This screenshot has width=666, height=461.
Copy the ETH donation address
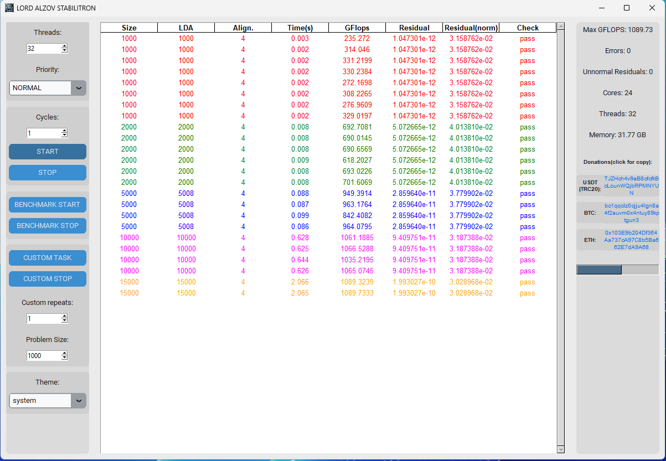tap(631, 240)
